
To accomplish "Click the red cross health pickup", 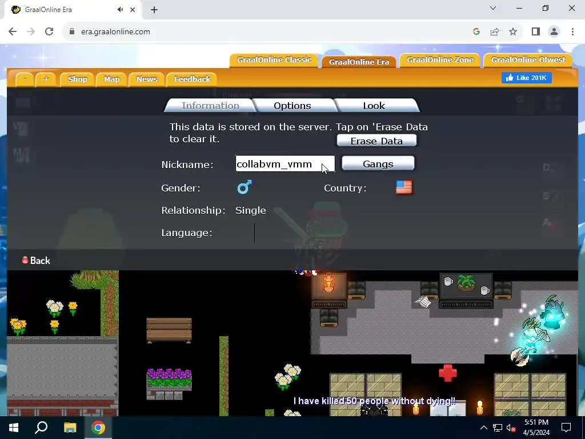I will [448, 373].
